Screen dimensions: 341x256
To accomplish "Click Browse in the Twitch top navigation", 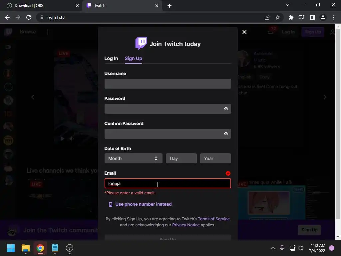I will click(x=28, y=32).
